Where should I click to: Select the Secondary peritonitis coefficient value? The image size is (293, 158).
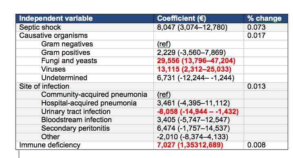click(x=193, y=128)
